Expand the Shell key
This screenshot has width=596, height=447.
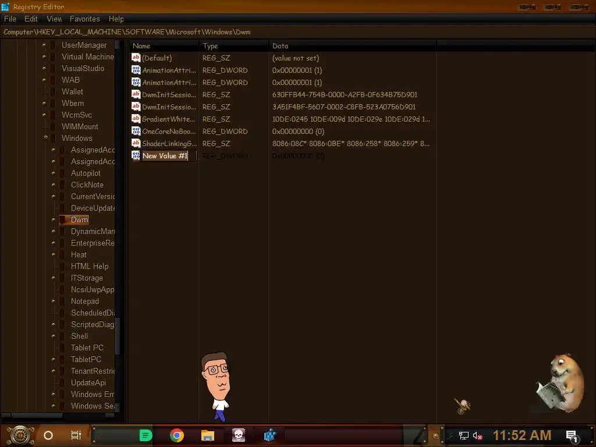pyautogui.click(x=54, y=336)
